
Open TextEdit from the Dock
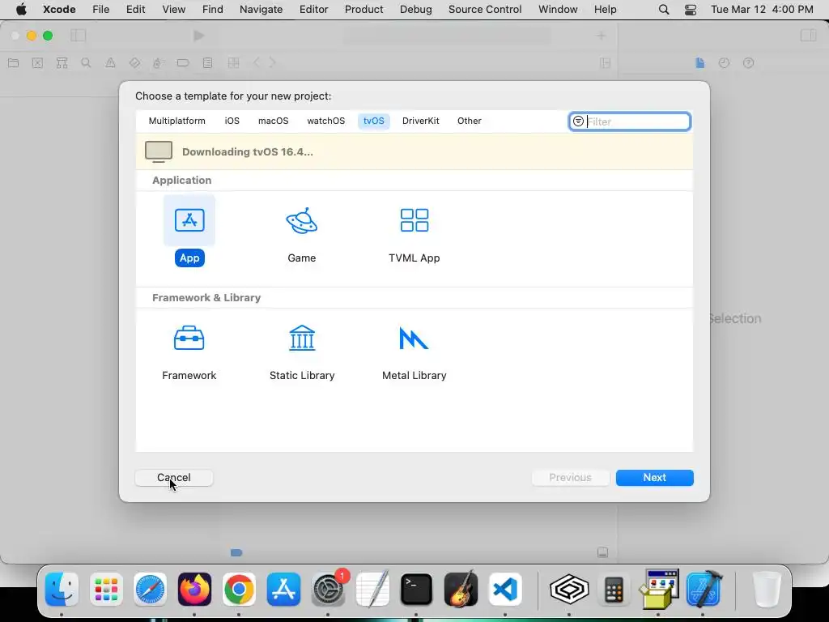[372, 590]
